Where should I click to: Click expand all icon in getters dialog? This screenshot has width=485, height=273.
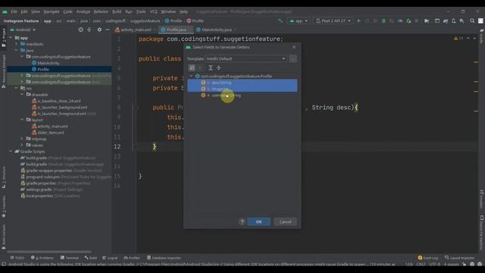click(x=211, y=67)
